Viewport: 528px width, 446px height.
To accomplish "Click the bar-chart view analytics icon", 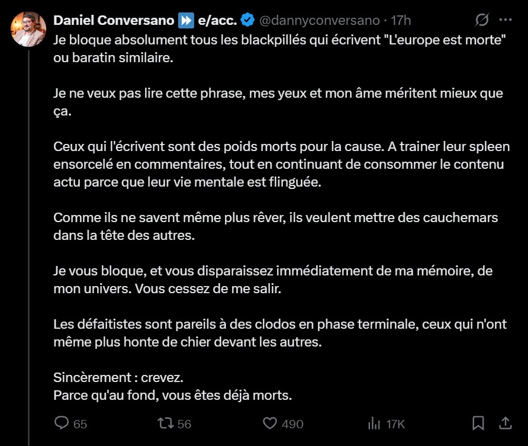I will point(374,423).
